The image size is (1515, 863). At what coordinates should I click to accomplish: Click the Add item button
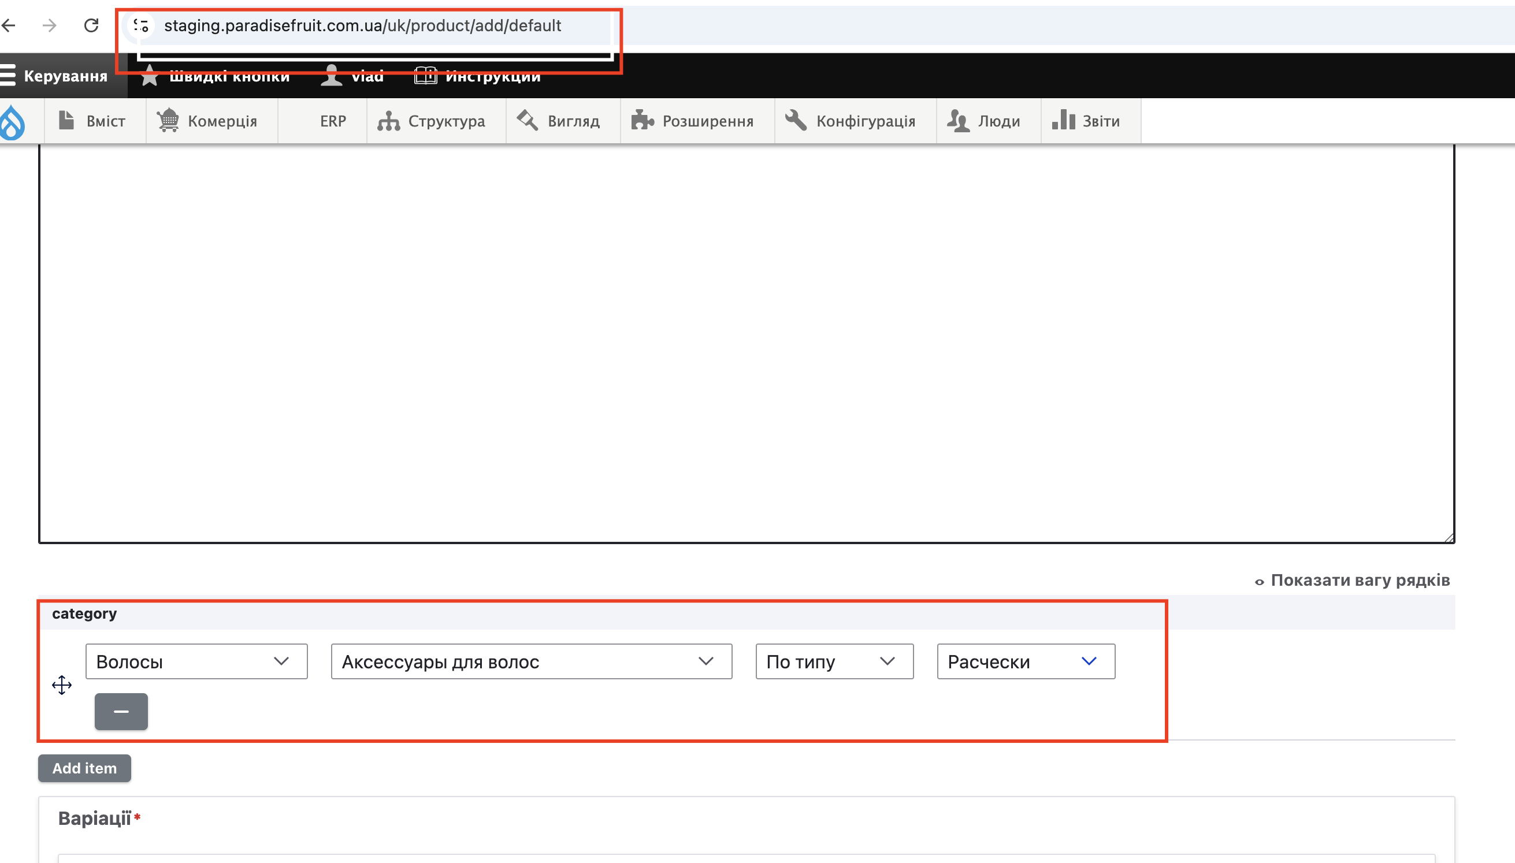click(x=84, y=768)
